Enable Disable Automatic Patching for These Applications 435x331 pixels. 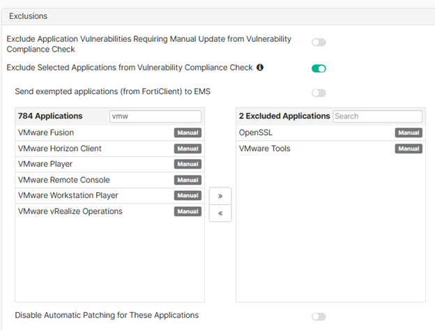(x=319, y=316)
